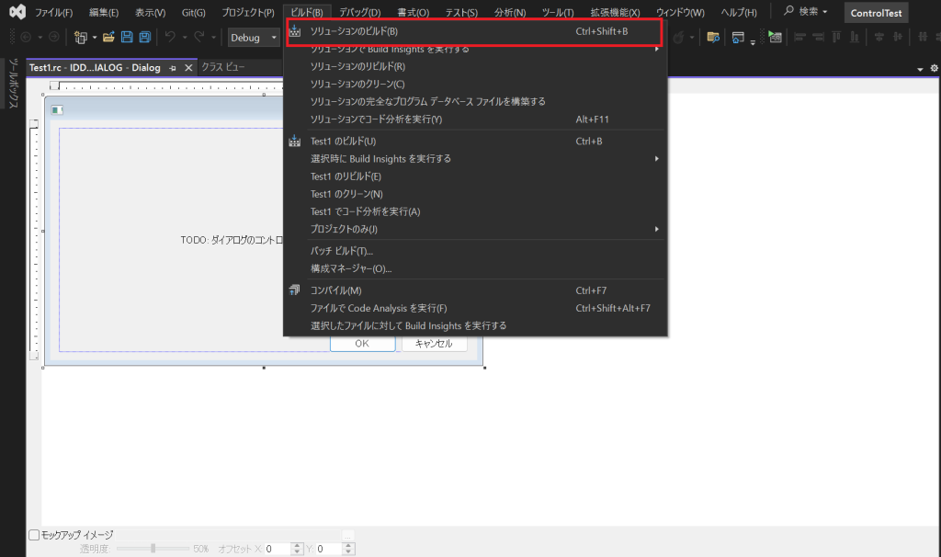
Task: Click the Save file icon
Action: pyautogui.click(x=127, y=38)
